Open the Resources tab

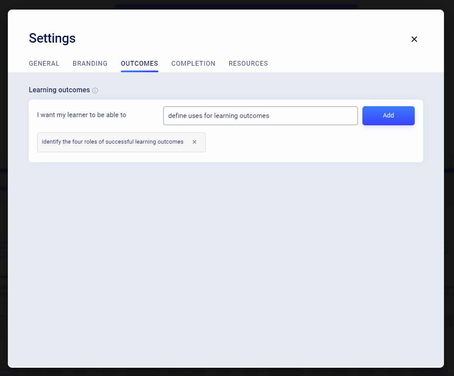click(248, 64)
